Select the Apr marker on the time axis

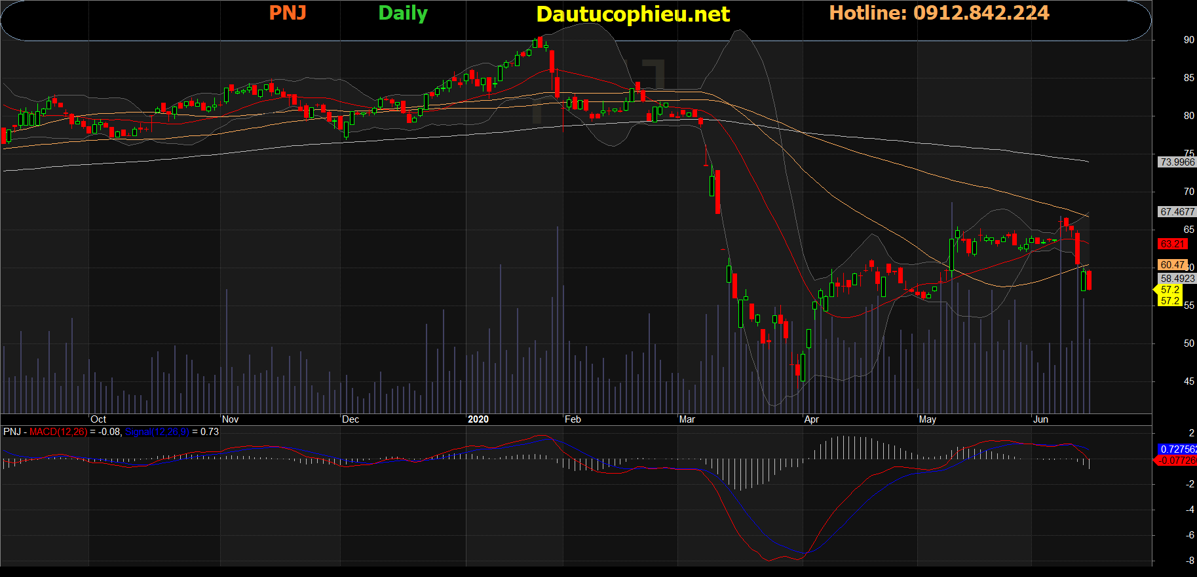[x=811, y=419]
